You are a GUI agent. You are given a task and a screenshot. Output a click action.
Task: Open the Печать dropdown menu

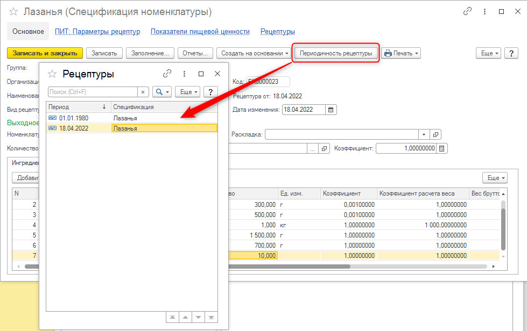(x=400, y=53)
